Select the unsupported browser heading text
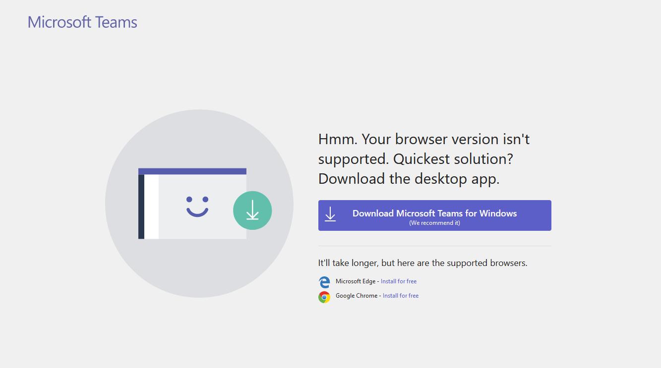 pyautogui.click(x=424, y=158)
